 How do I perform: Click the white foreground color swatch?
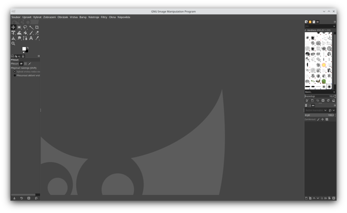point(24,49)
